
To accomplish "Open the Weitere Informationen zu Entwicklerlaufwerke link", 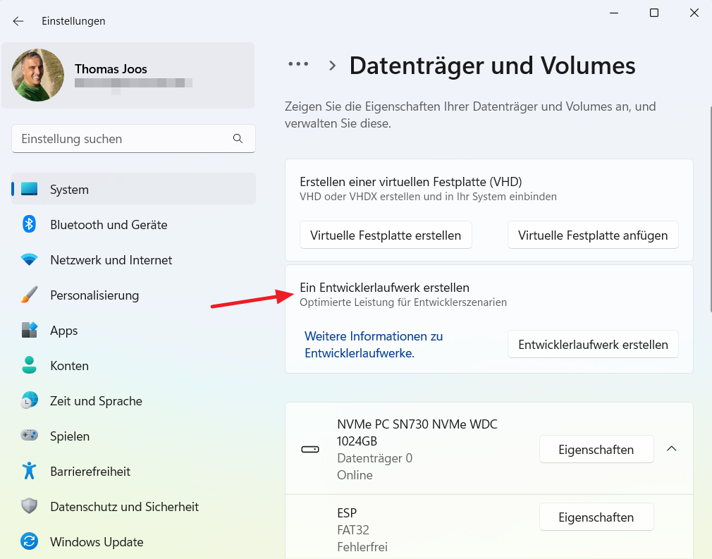I will pos(374,344).
